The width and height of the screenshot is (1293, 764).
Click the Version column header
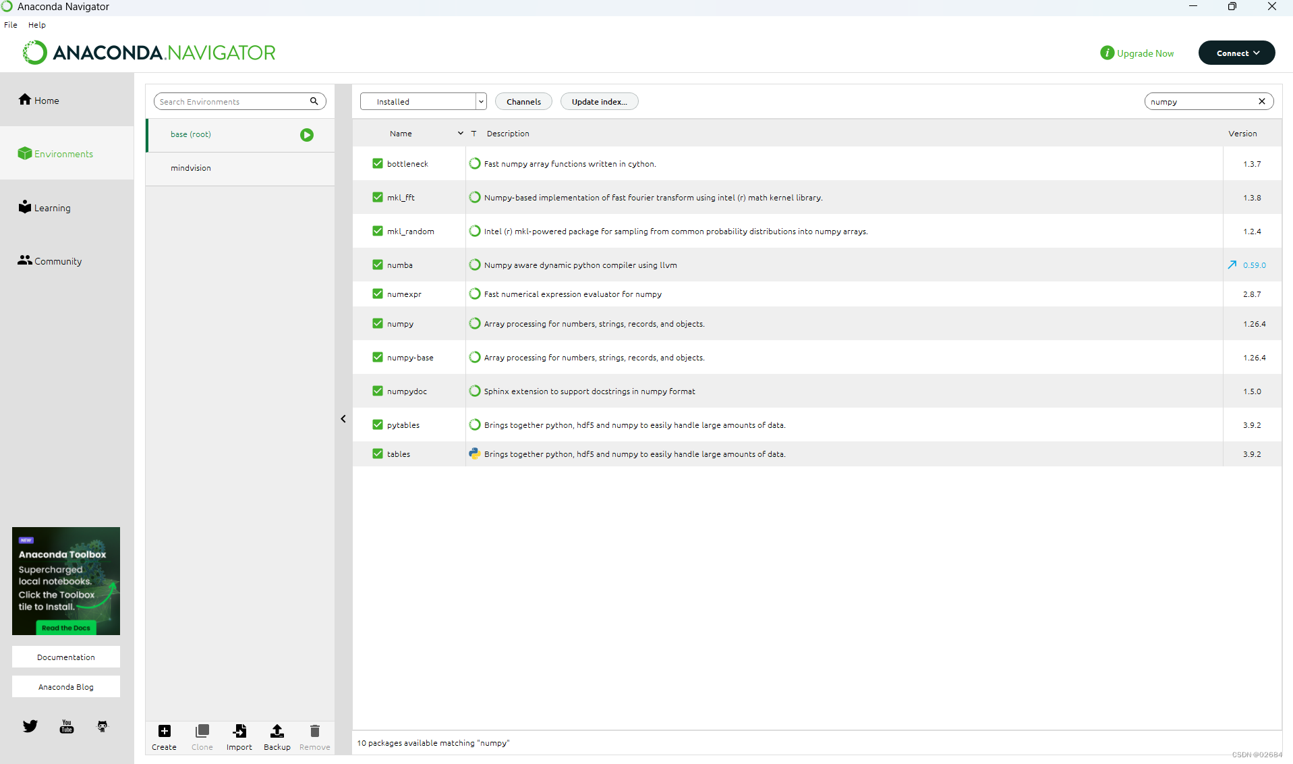(x=1242, y=134)
